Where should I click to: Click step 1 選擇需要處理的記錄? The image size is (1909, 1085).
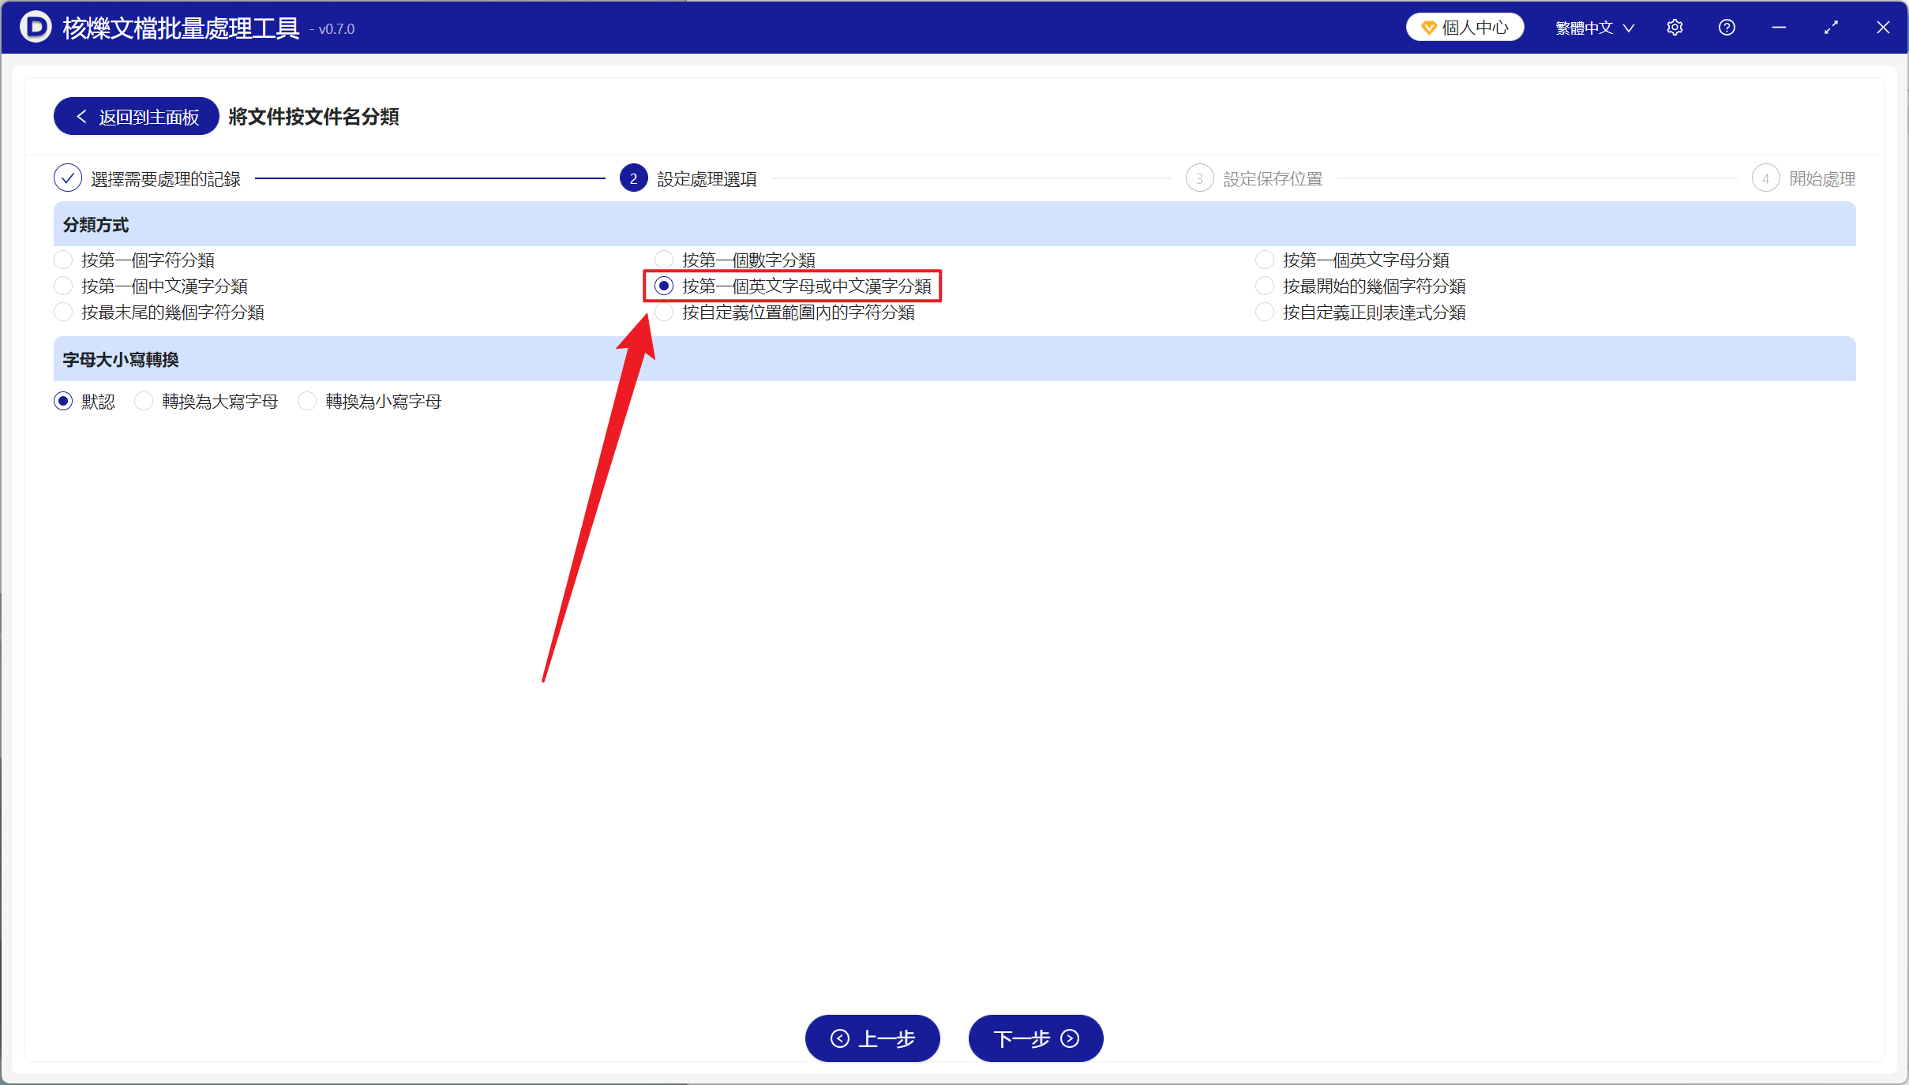tap(148, 178)
